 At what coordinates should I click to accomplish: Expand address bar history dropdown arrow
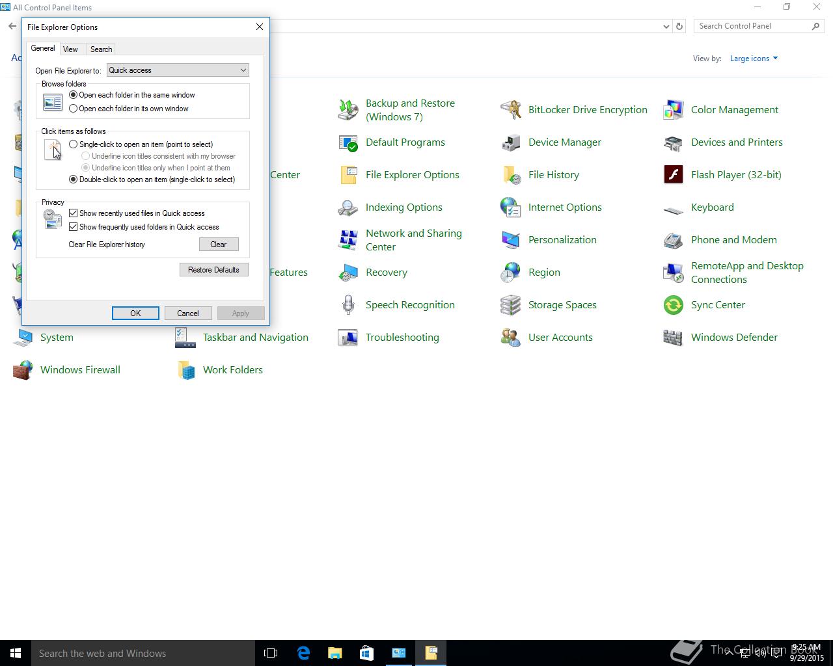[x=666, y=27]
